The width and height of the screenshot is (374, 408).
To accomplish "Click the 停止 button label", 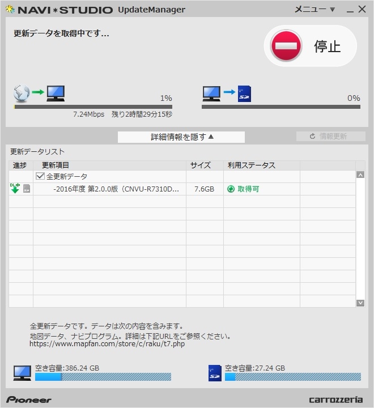I will coord(327,46).
